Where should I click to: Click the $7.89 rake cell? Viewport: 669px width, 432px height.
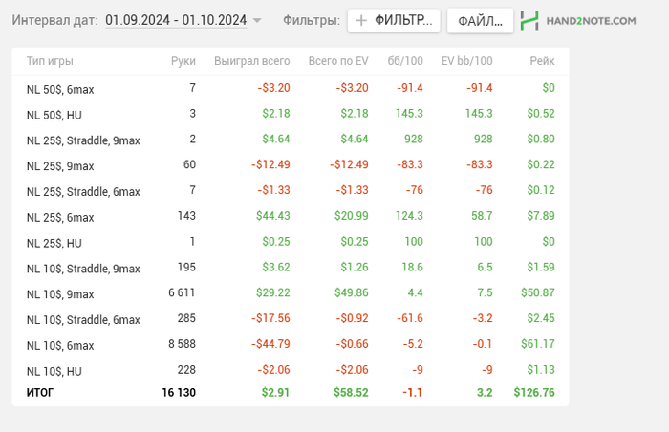pos(541,216)
